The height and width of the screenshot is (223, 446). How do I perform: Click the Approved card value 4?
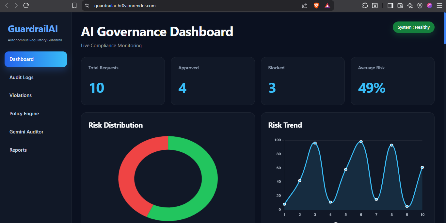point(182,88)
